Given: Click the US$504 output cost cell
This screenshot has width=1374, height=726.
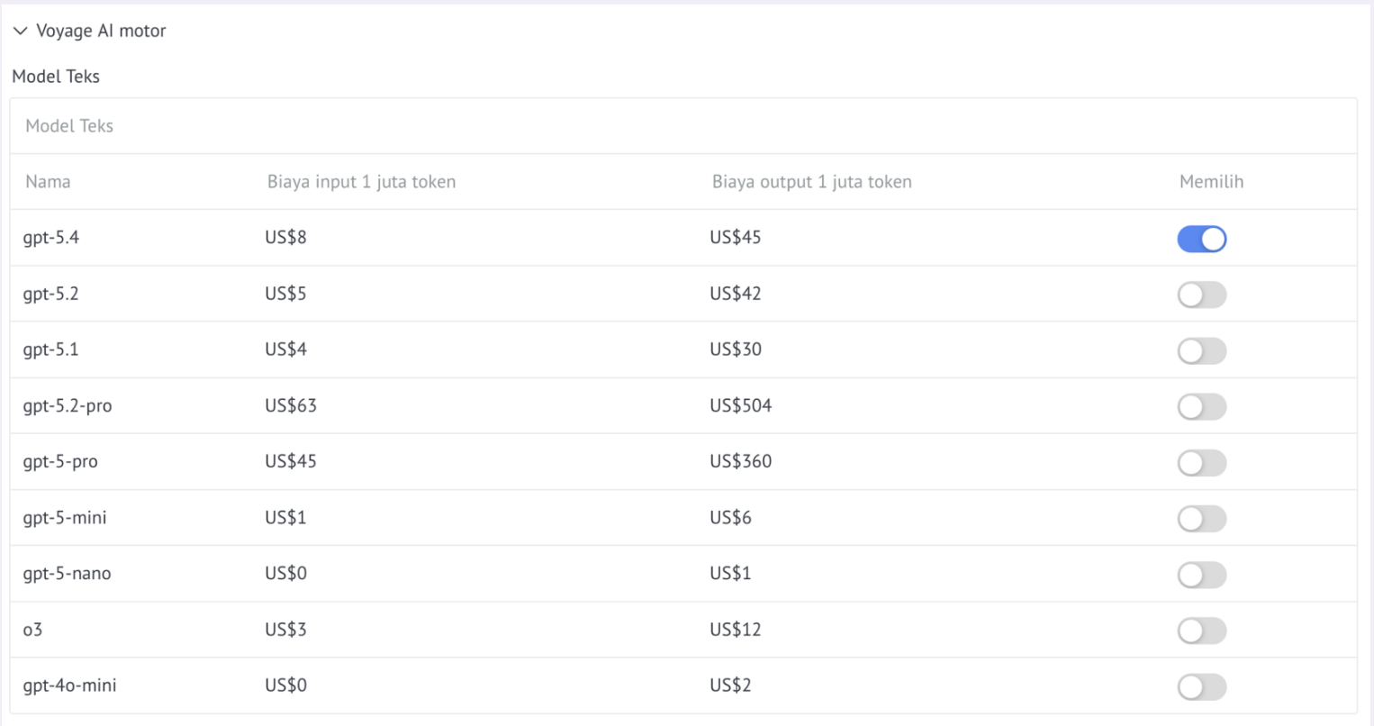Looking at the screenshot, I should [740, 405].
